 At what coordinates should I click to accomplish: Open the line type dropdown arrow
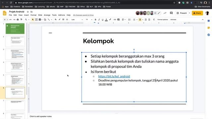(52, 20)
